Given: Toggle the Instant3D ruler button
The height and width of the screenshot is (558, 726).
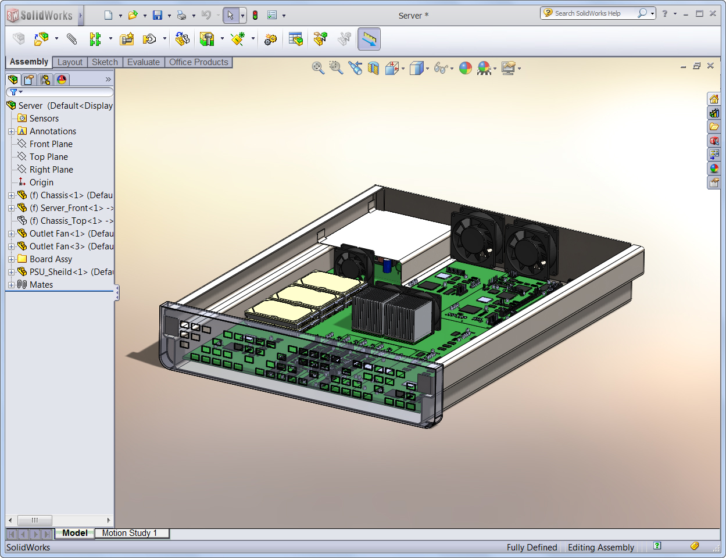Looking at the screenshot, I should point(369,39).
